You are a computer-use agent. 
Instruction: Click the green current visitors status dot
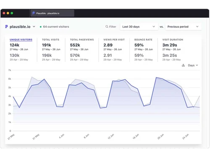[x=41, y=27]
